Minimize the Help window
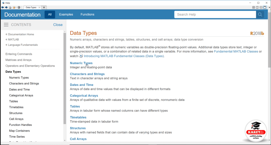The image size is (271, 145). tap(250, 3)
